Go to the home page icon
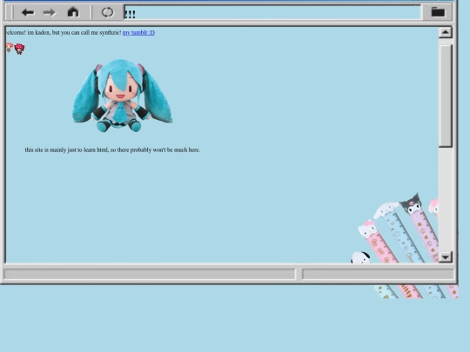This screenshot has height=352, width=470. coord(73,12)
